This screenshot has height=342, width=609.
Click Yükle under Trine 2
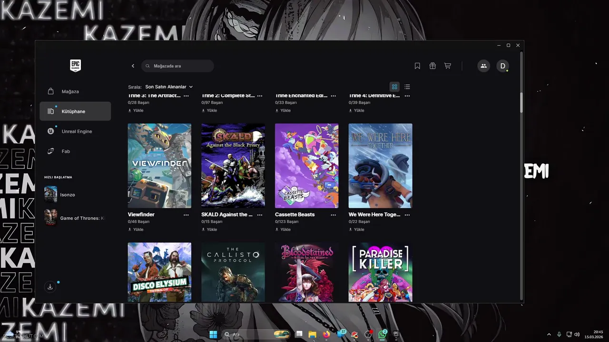coord(209,111)
